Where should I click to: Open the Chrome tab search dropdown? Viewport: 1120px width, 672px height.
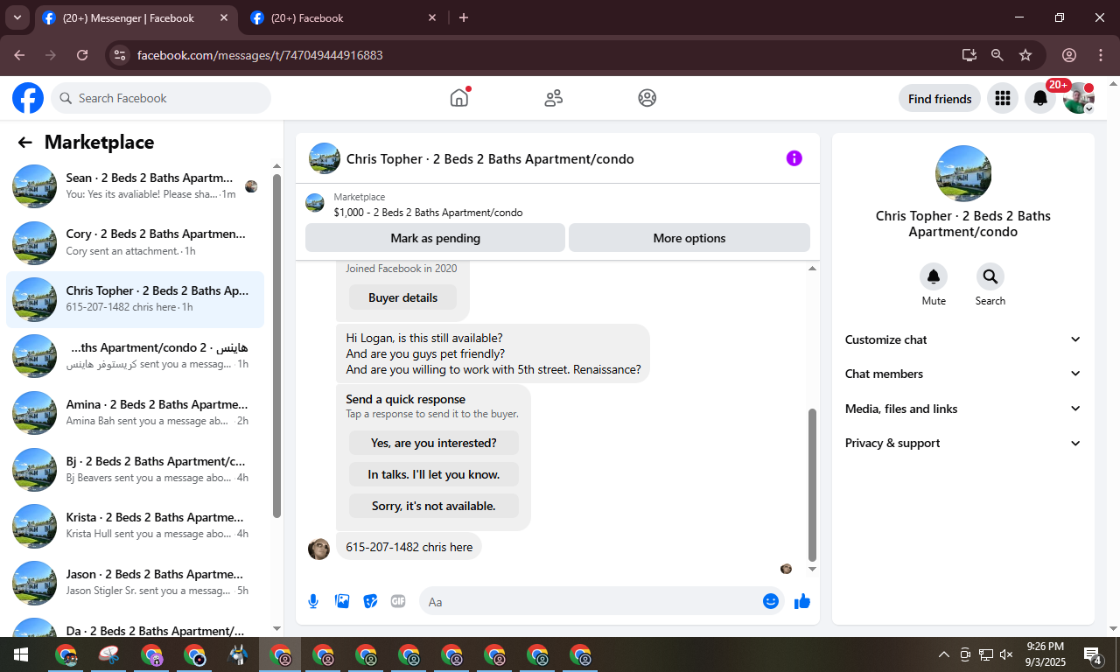17,17
